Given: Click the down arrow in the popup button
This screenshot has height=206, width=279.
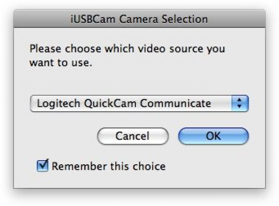Looking at the screenshot, I should [240, 106].
